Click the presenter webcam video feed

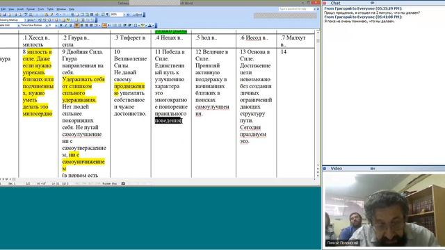(x=384, y=210)
